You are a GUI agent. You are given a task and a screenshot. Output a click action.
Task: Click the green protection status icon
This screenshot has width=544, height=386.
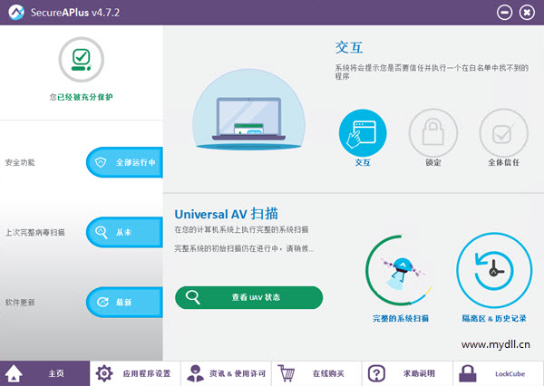82,60
